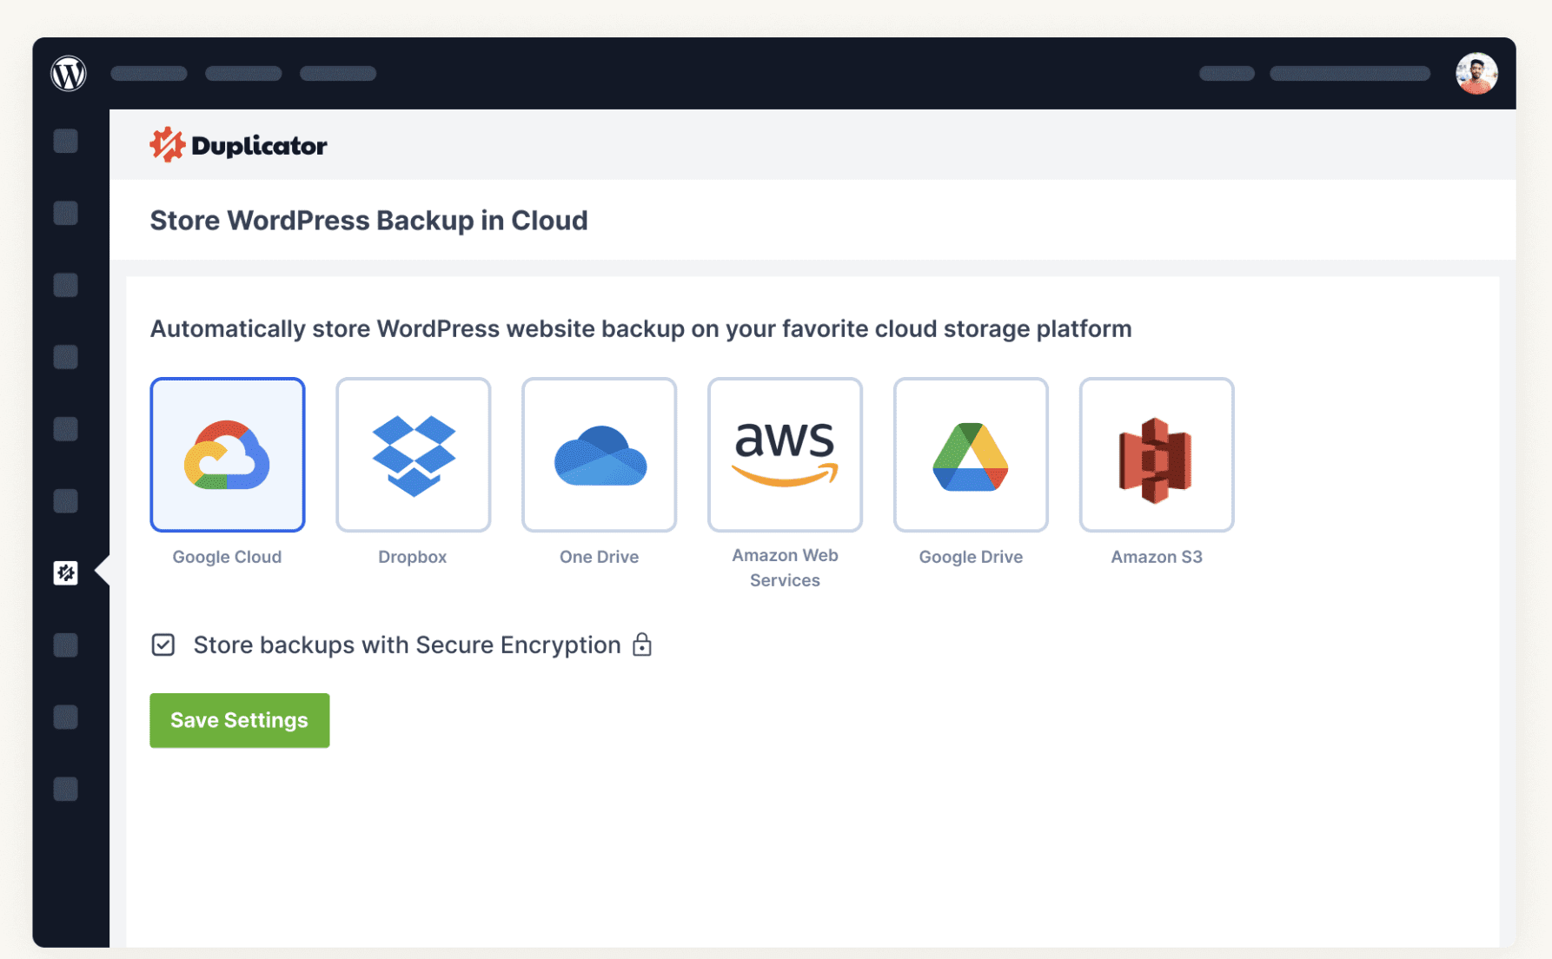Viewport: 1552px width, 959px height.
Task: Pick the One Drive cloud icon
Action: pos(599,454)
